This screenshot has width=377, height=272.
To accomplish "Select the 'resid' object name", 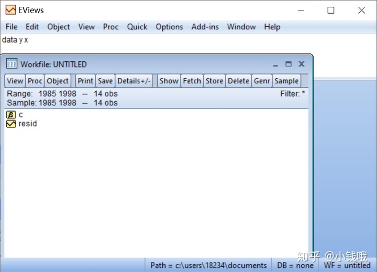I will [x=28, y=124].
